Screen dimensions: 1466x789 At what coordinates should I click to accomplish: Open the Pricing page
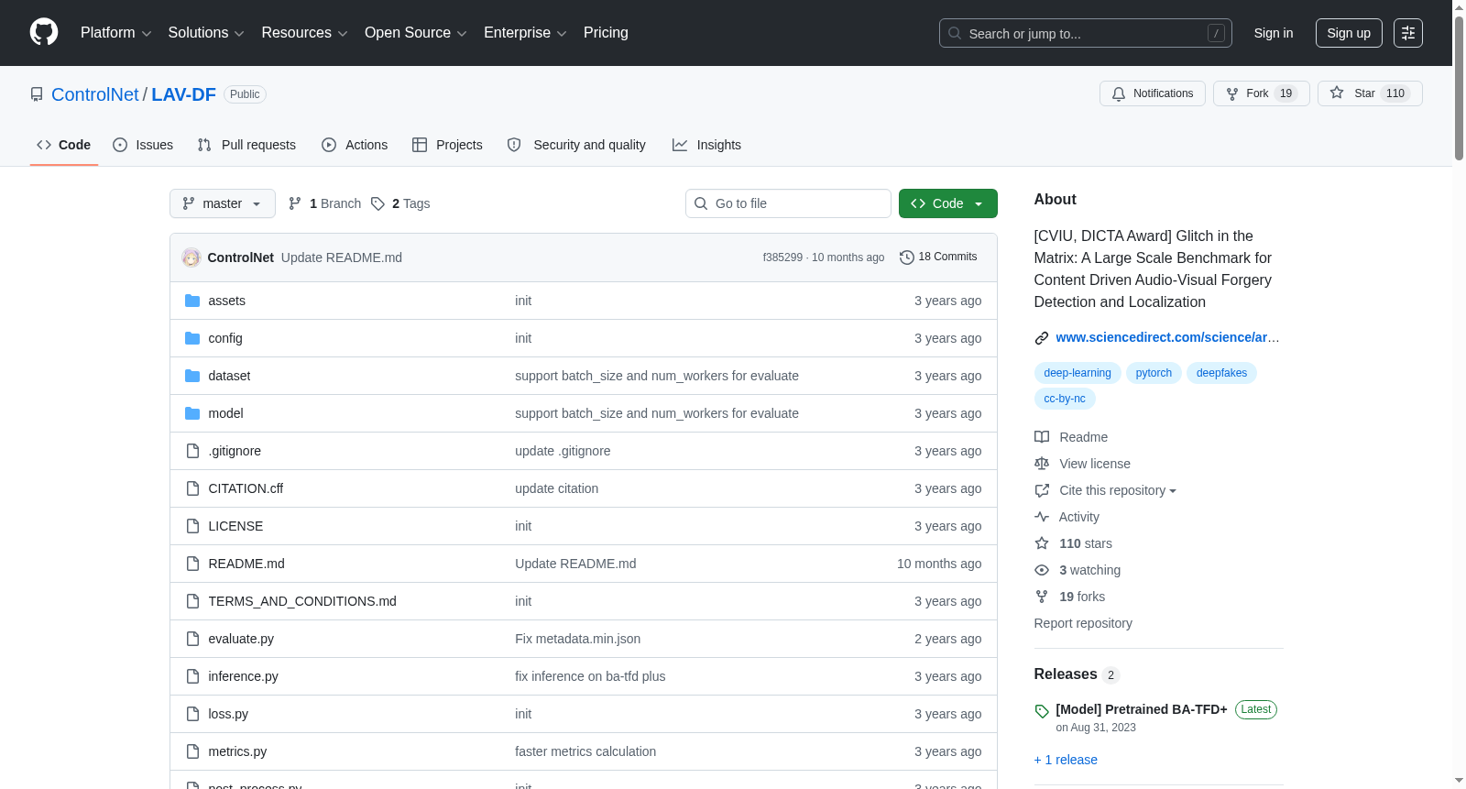click(x=606, y=33)
